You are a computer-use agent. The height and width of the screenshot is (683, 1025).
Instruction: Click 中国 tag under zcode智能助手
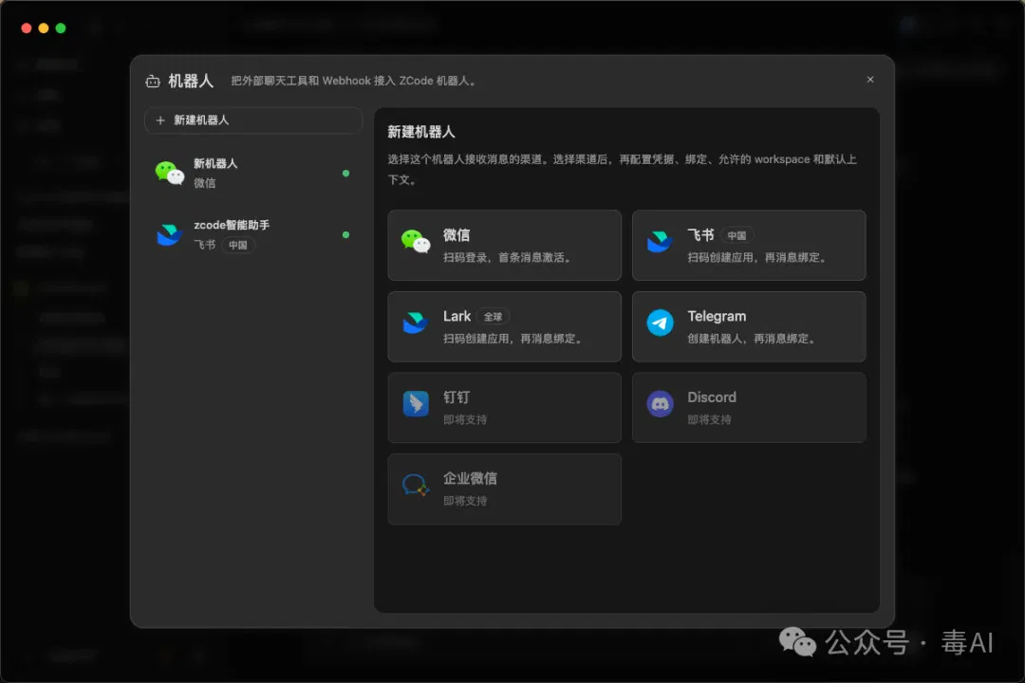(238, 245)
